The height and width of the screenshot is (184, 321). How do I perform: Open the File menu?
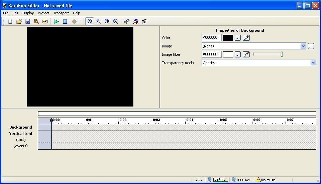tap(6, 13)
